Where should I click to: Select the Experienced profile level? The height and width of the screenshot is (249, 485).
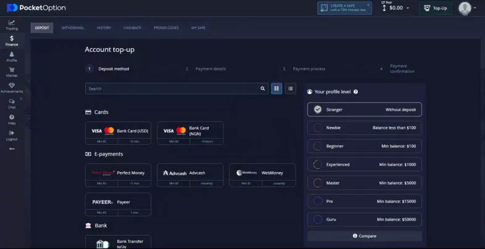(x=365, y=165)
